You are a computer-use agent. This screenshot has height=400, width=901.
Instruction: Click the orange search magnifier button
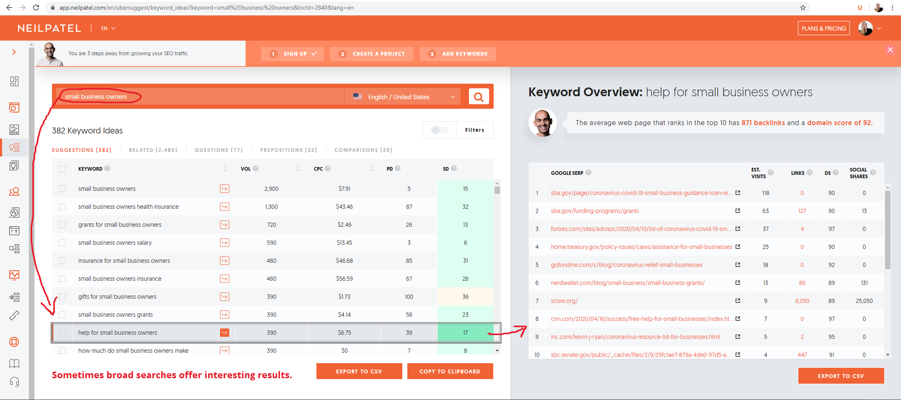pos(479,96)
